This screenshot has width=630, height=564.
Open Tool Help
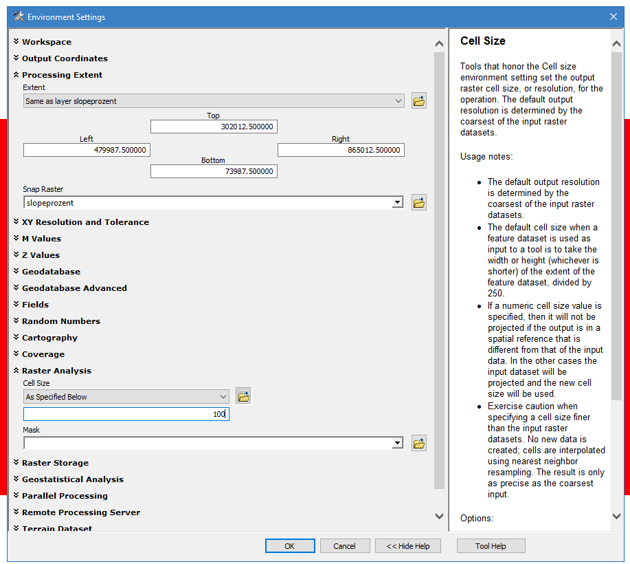coord(491,546)
